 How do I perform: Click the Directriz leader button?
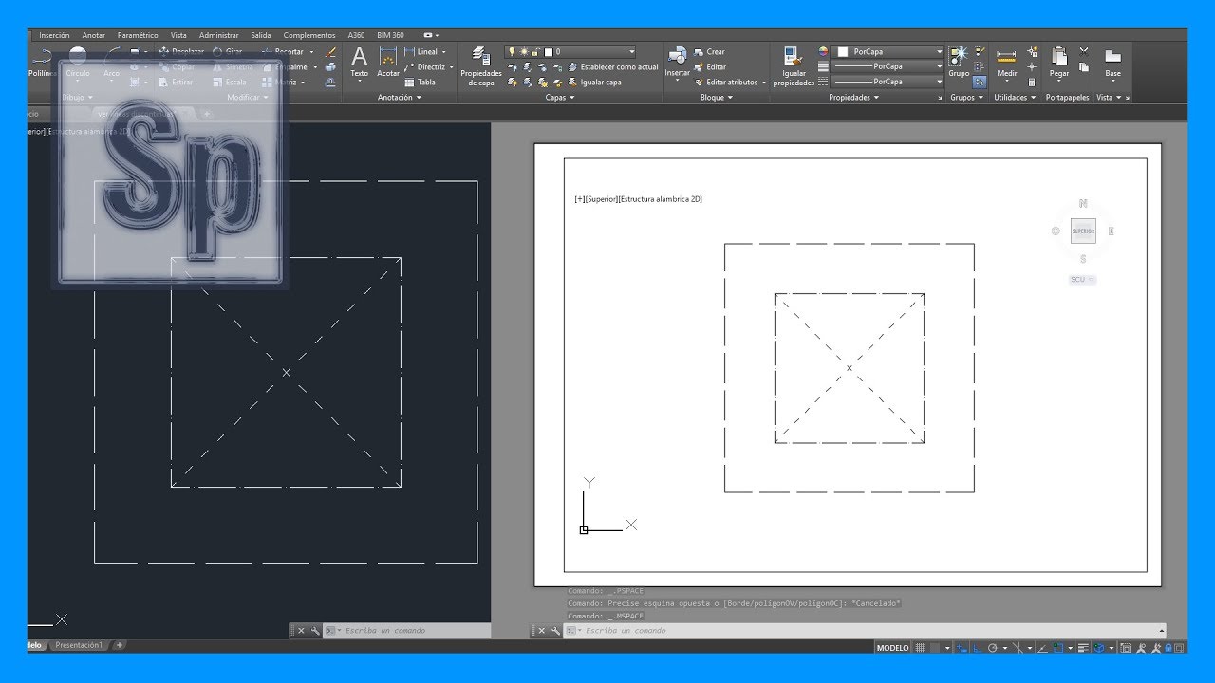(x=427, y=66)
